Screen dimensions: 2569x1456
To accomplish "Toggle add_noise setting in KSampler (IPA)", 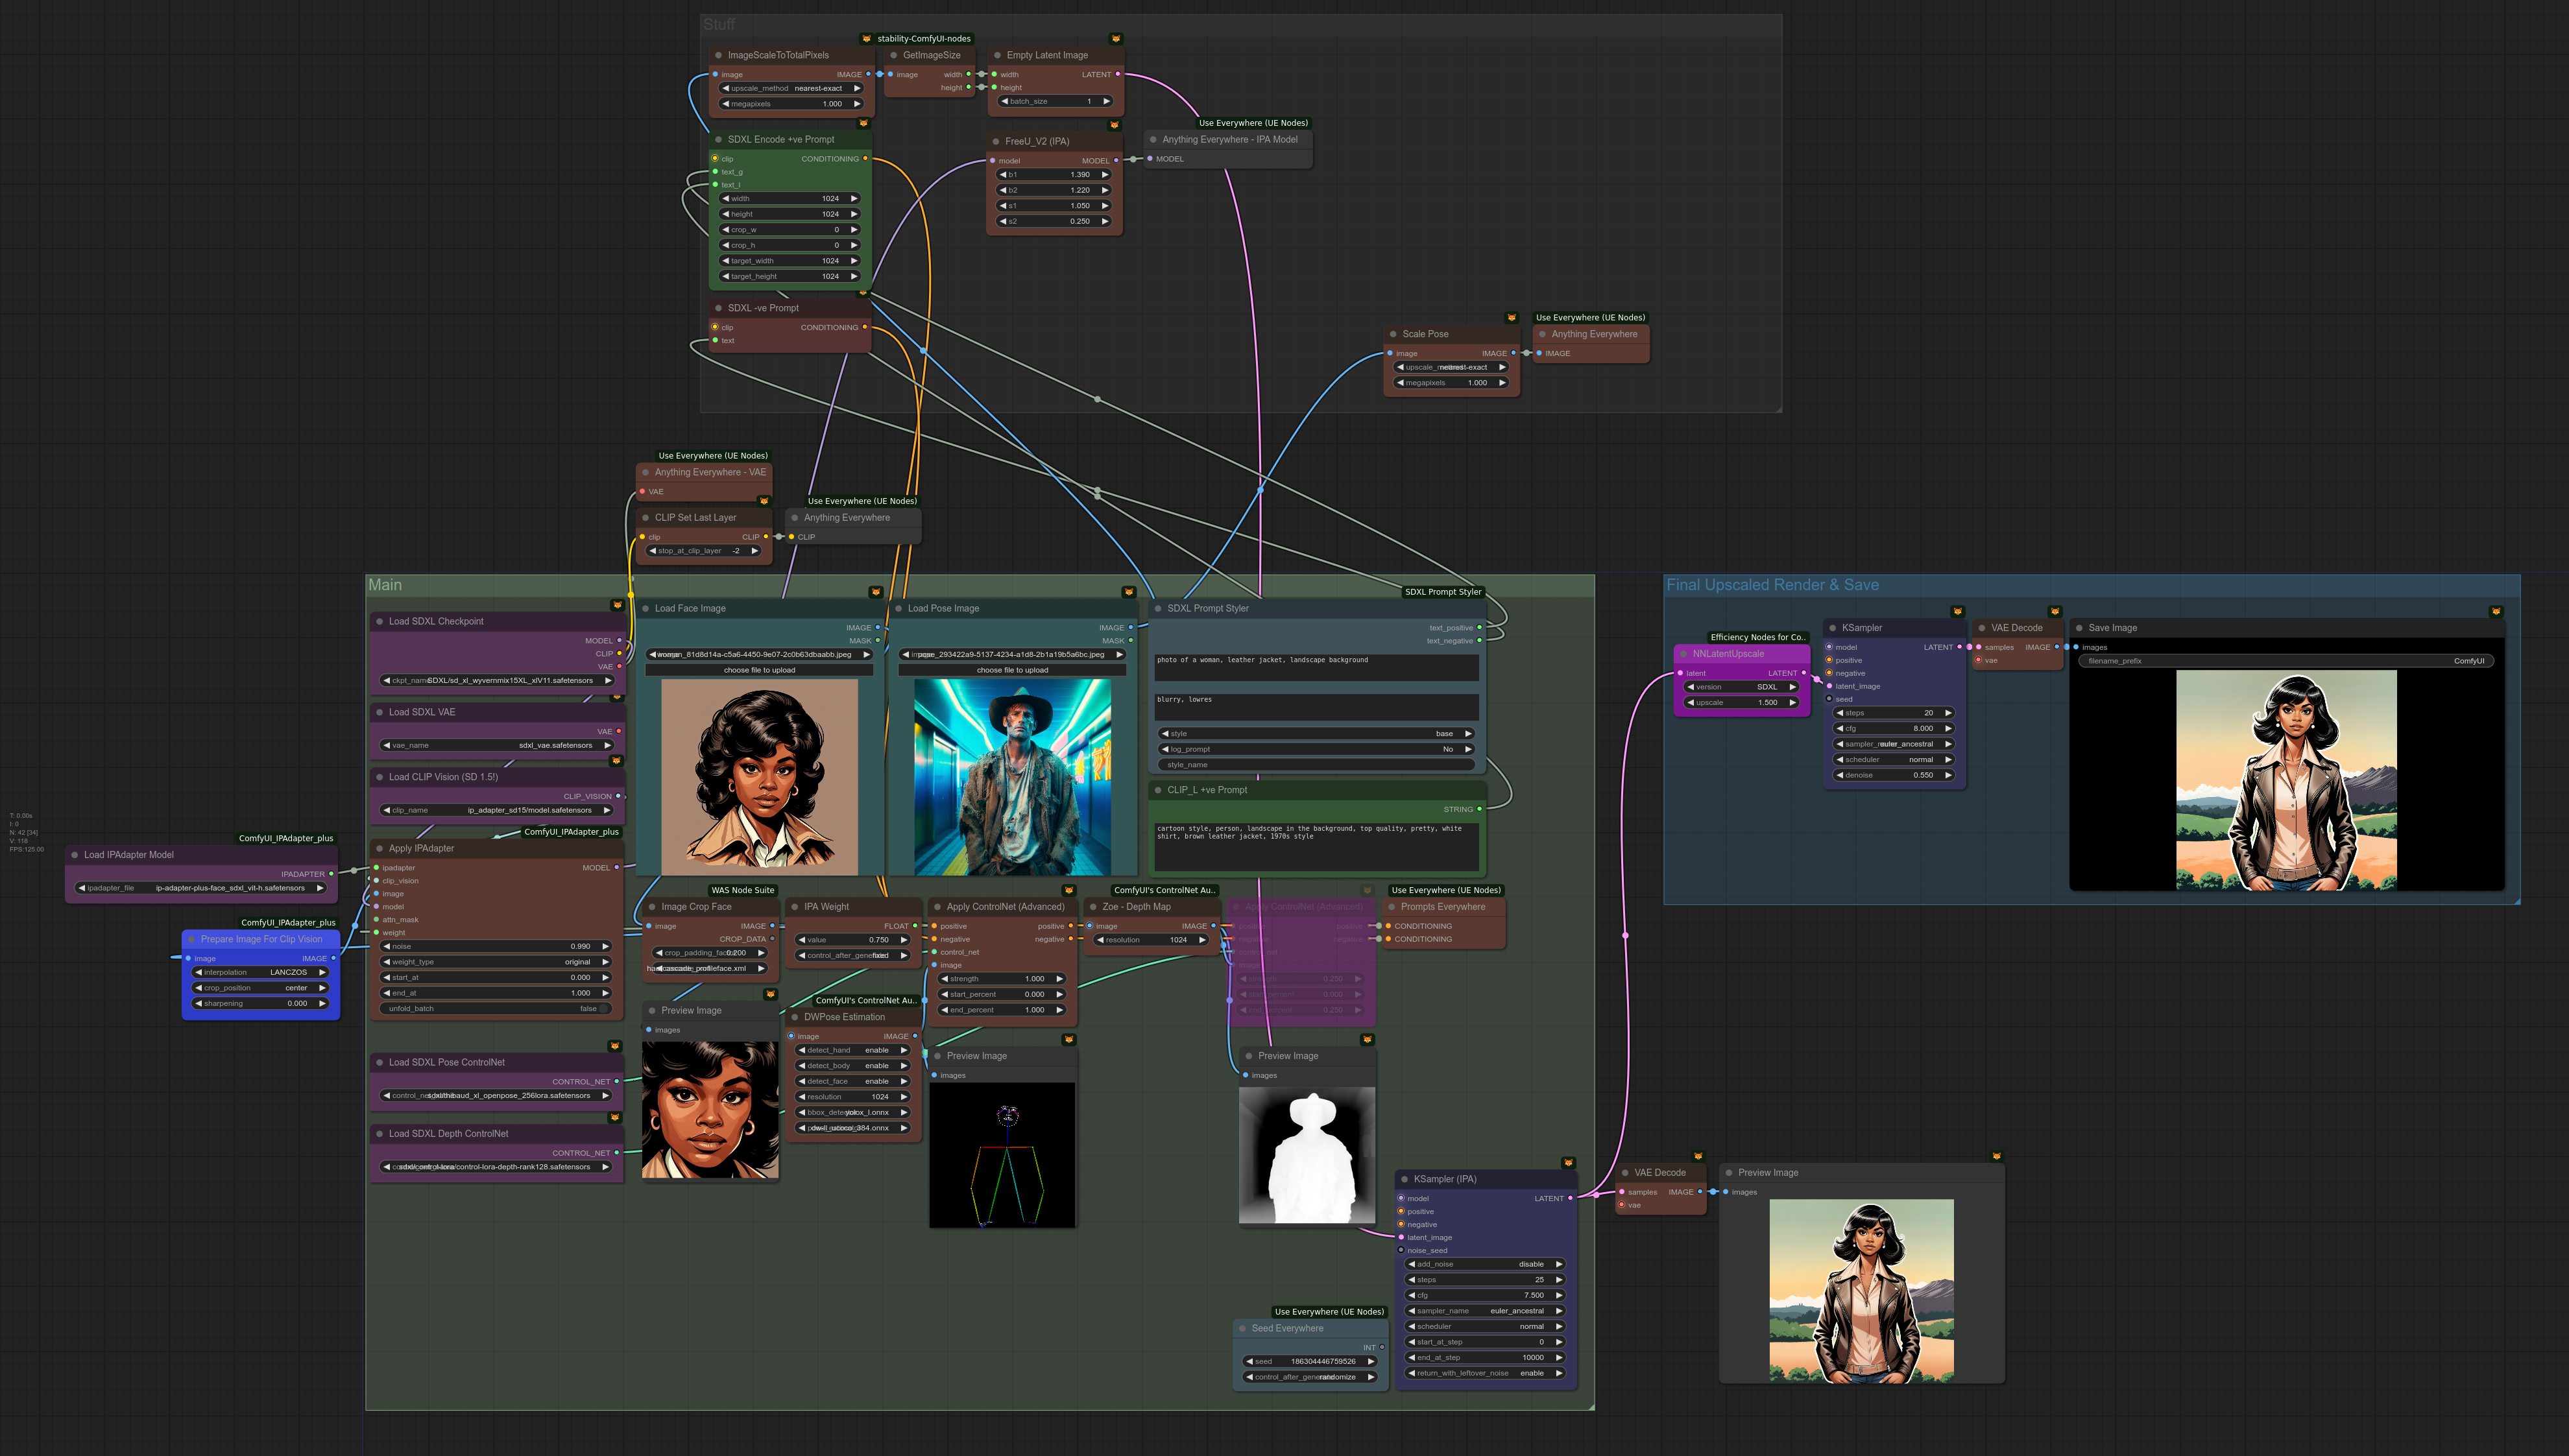I will click(1485, 1264).
